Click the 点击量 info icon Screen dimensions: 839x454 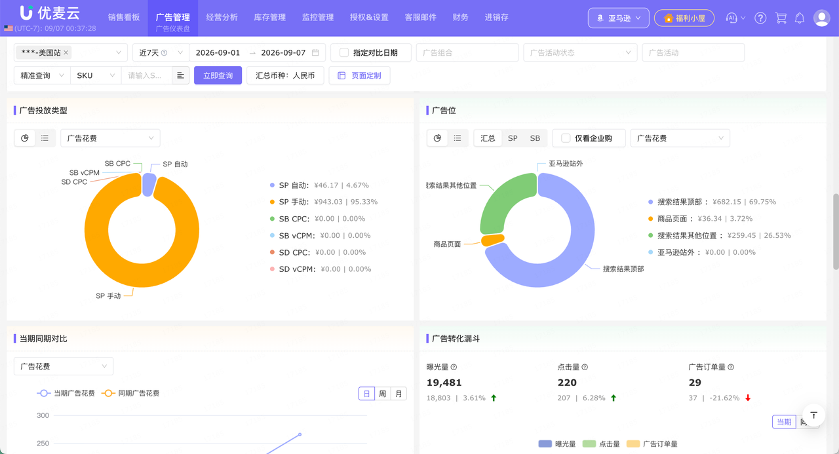coord(585,368)
